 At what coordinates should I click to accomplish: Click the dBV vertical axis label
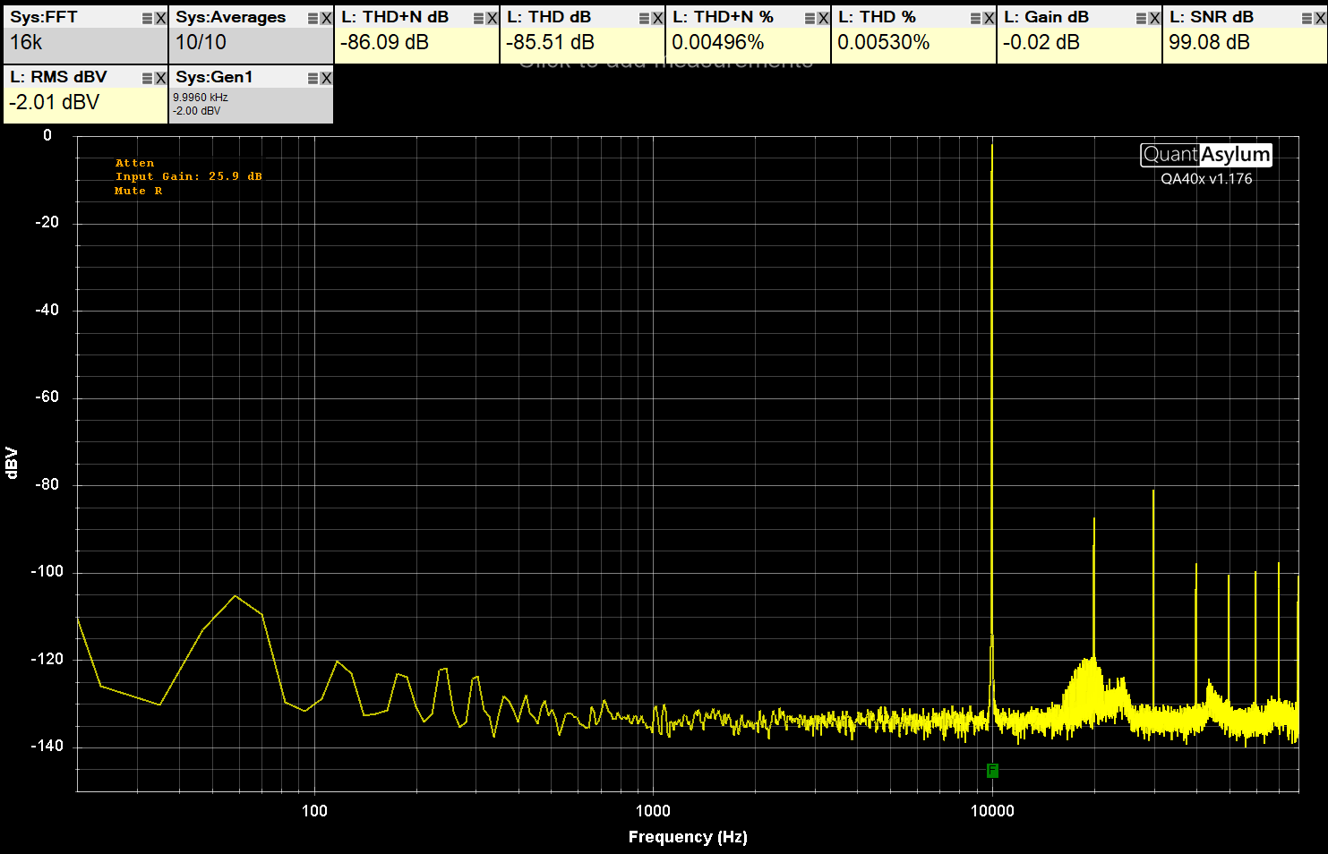(x=12, y=463)
